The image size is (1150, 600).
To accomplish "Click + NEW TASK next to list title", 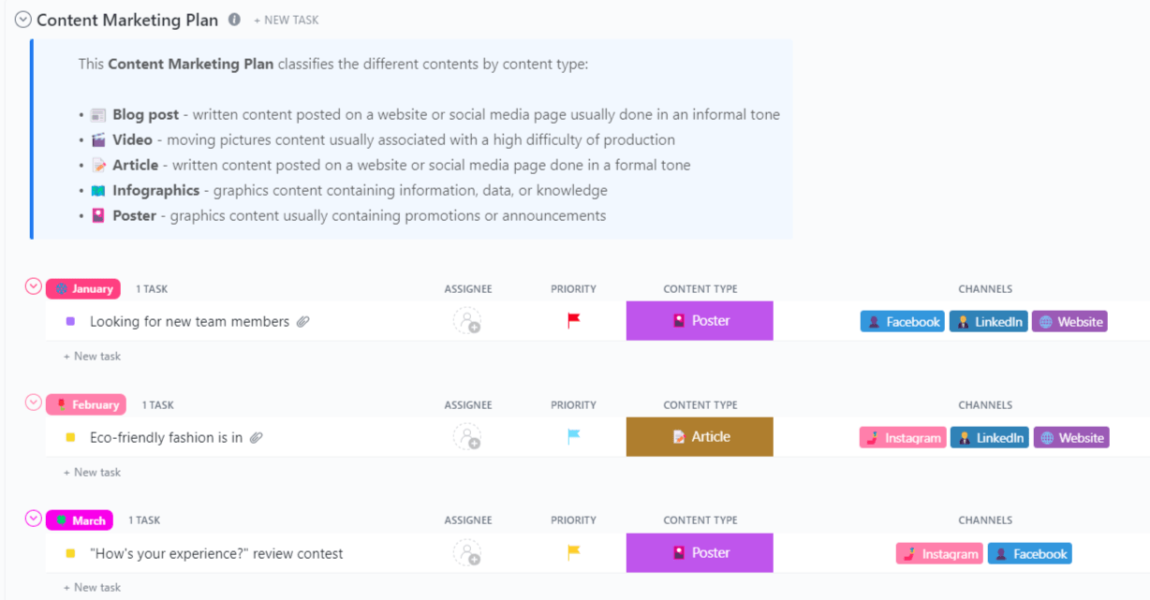I will [x=287, y=20].
